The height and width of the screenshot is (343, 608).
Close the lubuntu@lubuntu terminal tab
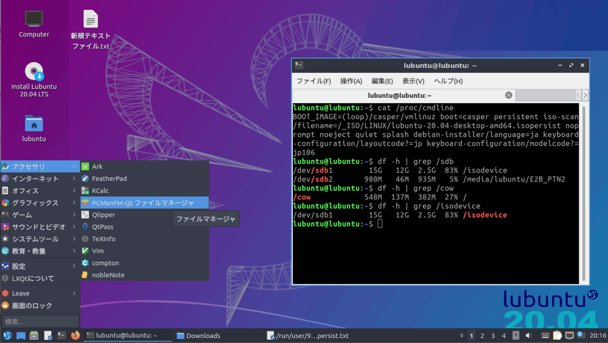(x=508, y=95)
